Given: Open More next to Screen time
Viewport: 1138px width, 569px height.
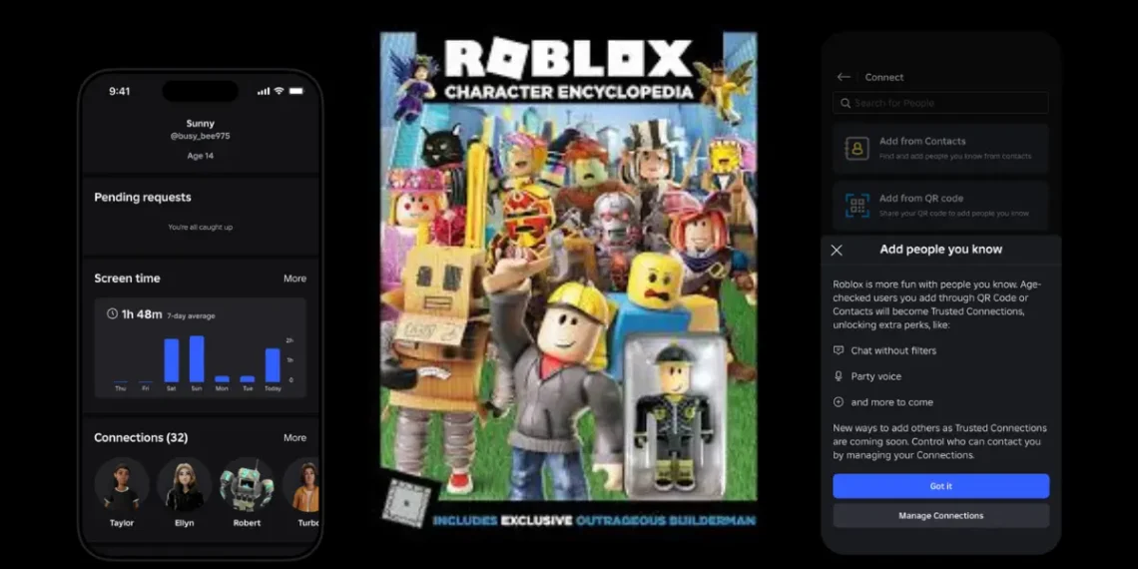Looking at the screenshot, I should [x=294, y=279].
